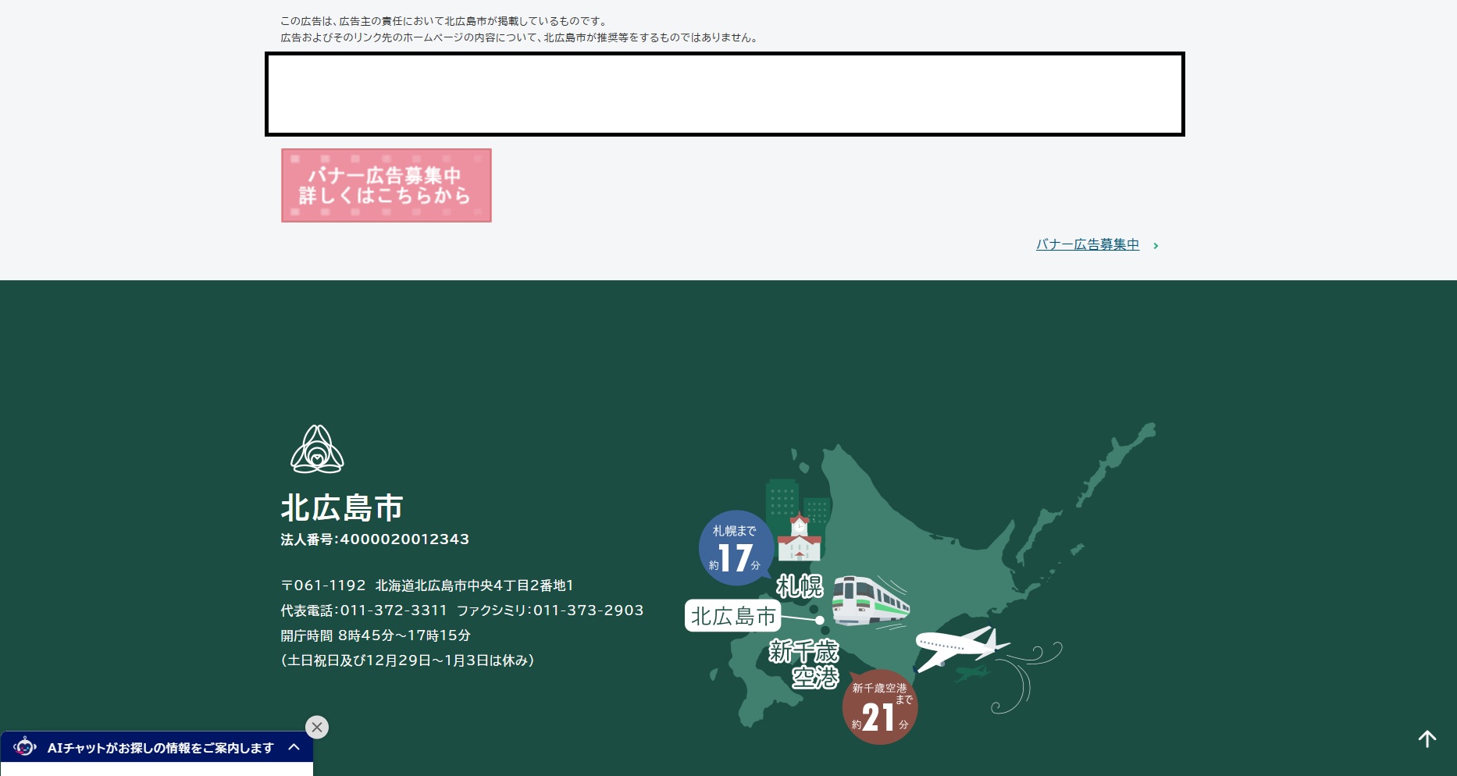The image size is (1457, 776).
Task: Click the airplane illustration on the map
Action: tap(959, 646)
